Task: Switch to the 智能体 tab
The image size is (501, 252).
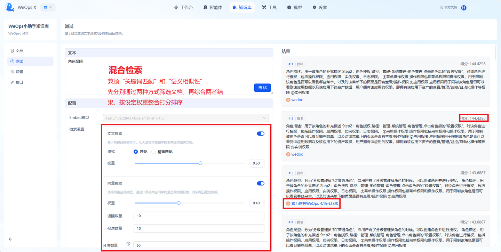Action: (213, 7)
